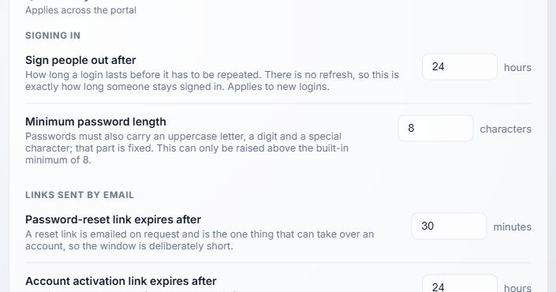
Task: Click the divider below password-reset setting
Action: tap(278, 263)
